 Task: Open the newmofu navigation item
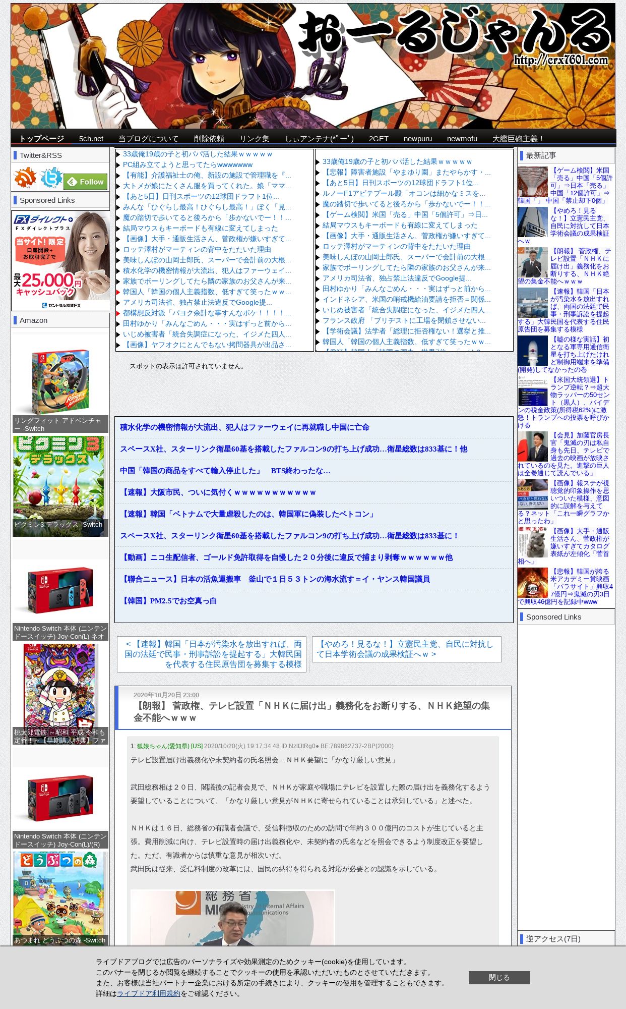coord(462,139)
